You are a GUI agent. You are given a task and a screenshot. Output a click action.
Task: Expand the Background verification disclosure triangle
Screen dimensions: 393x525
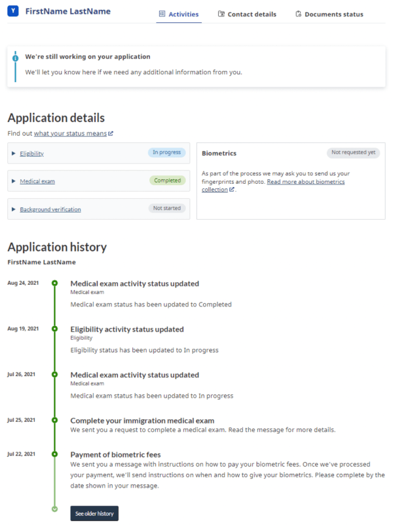[14, 209]
